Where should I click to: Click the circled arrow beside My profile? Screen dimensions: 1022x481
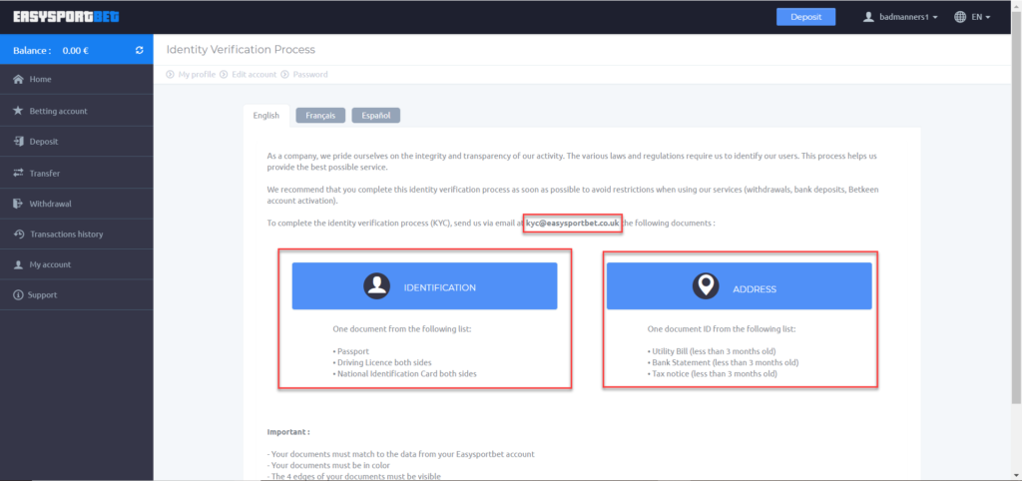[x=171, y=74]
